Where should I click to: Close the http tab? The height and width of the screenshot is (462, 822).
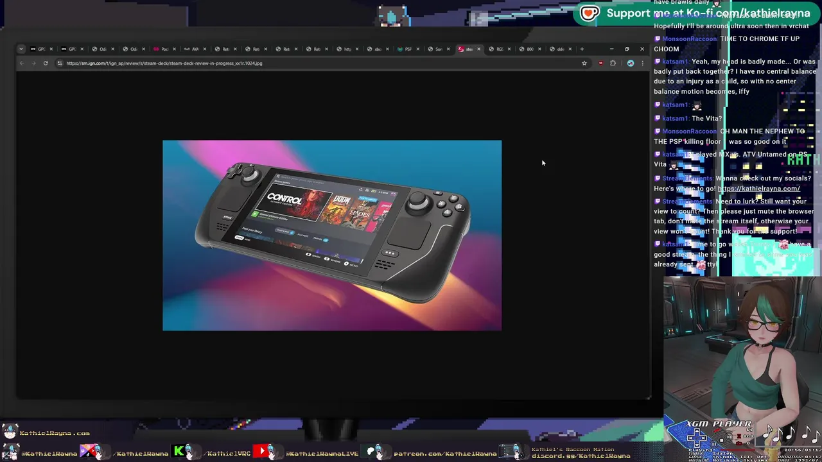[x=357, y=49]
